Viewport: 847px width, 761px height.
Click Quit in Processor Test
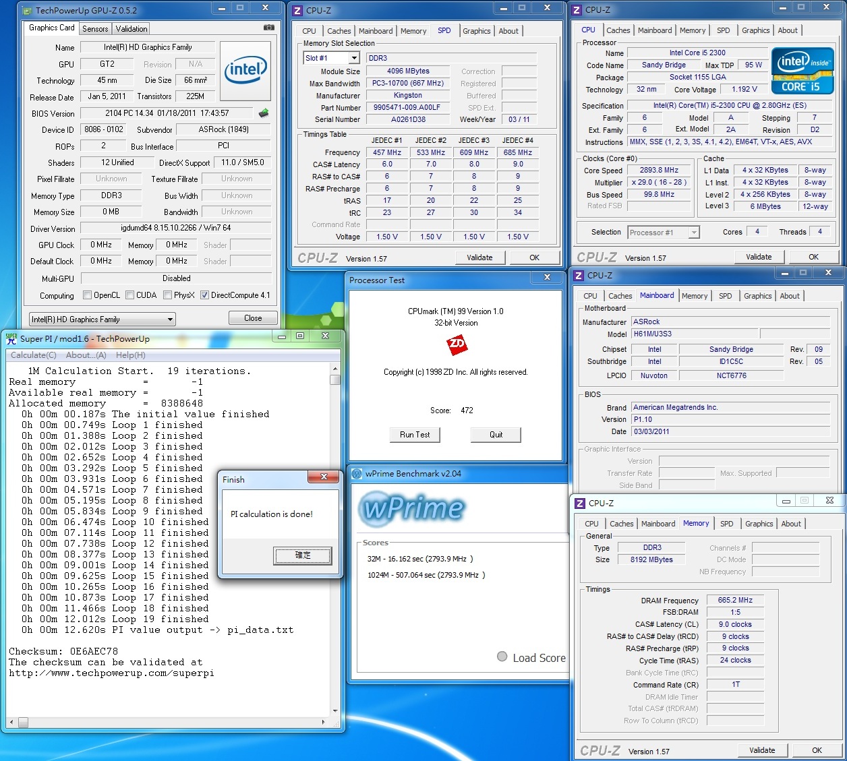(496, 435)
